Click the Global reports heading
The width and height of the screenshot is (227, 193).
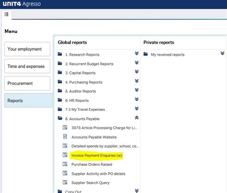pyautogui.click(x=72, y=42)
